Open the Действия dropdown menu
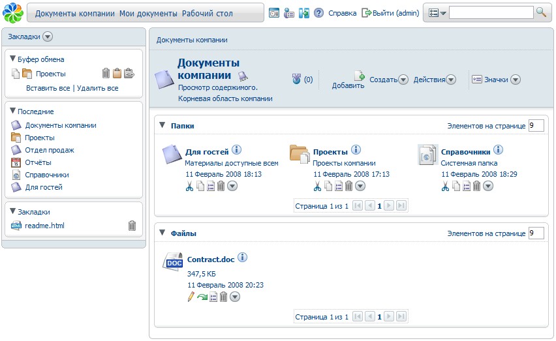This screenshot has width=556, height=341. 451,80
